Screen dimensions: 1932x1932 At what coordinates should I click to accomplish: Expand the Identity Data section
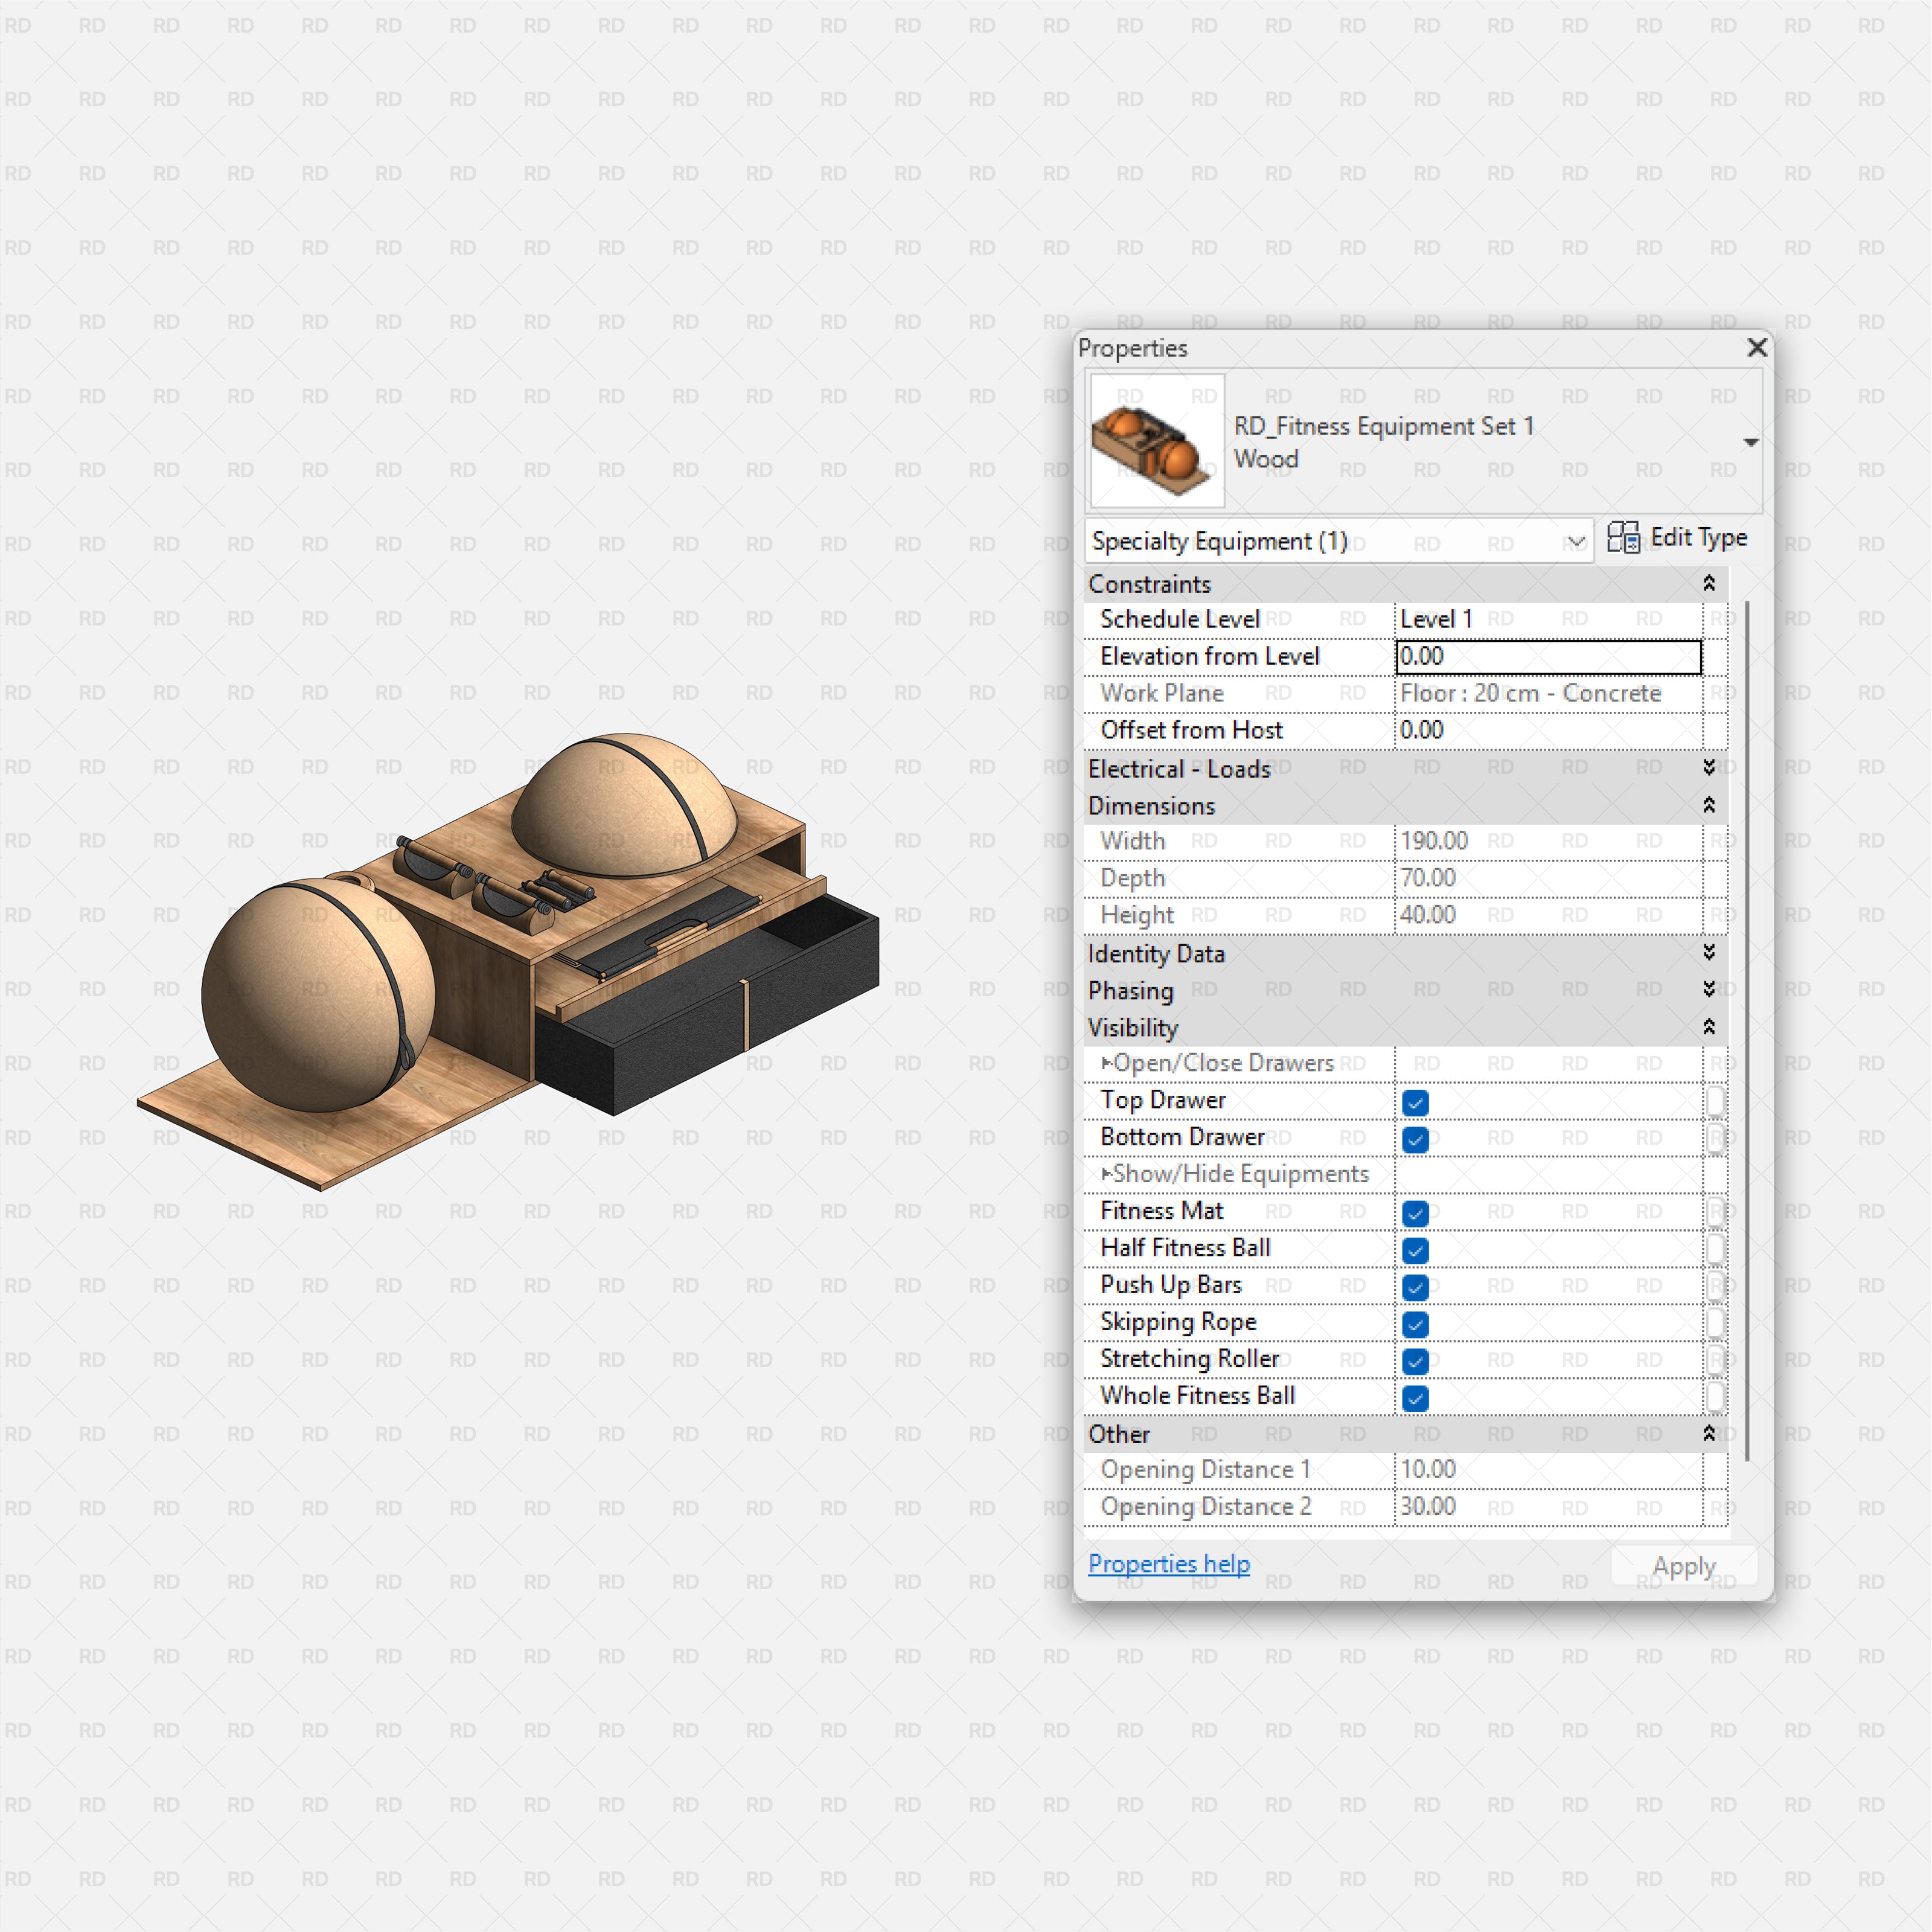point(1710,953)
